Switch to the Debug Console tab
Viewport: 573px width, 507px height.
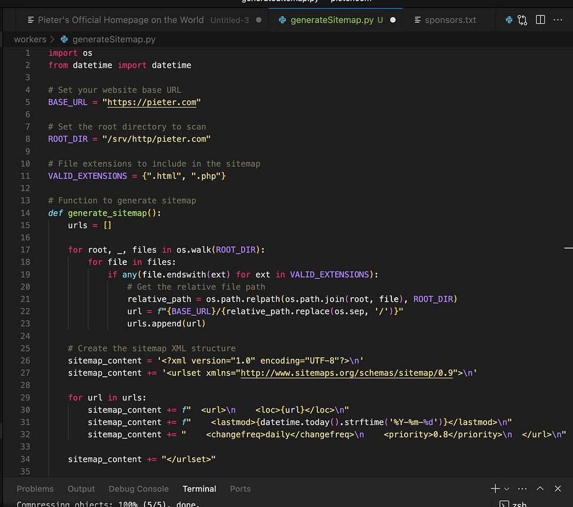coord(139,489)
